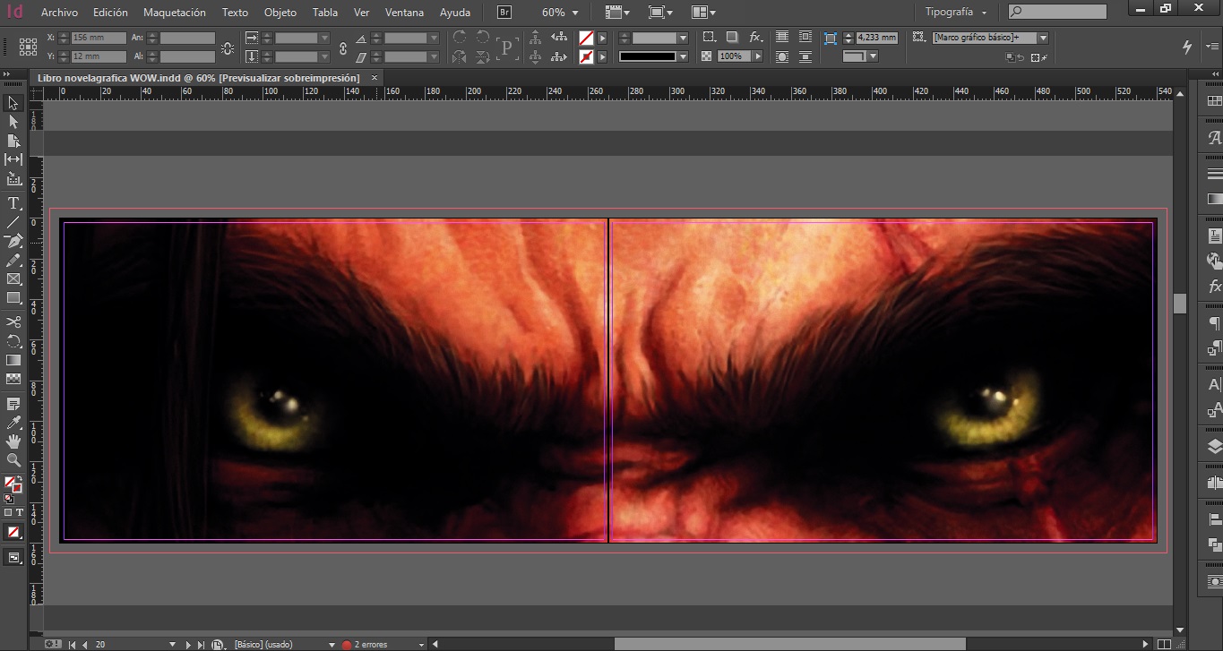Toggle constrain width and height proportions link
Image resolution: width=1223 pixels, height=651 pixels.
tap(228, 47)
